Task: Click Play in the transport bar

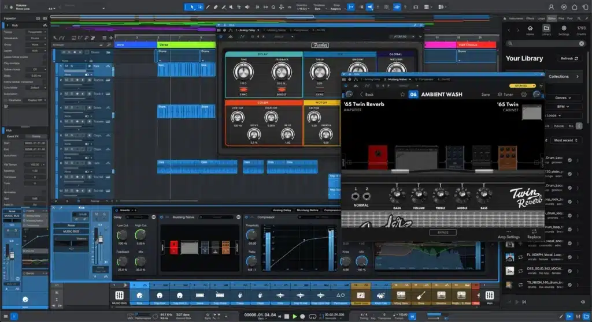Action: point(295,316)
